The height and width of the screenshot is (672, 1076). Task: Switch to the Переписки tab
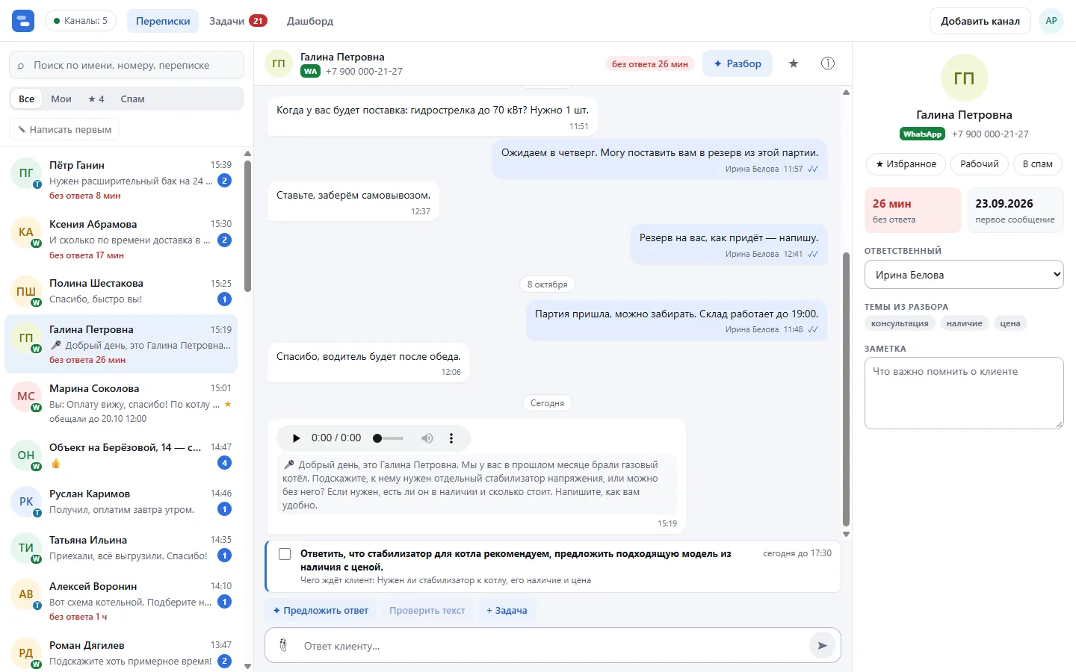(x=163, y=21)
